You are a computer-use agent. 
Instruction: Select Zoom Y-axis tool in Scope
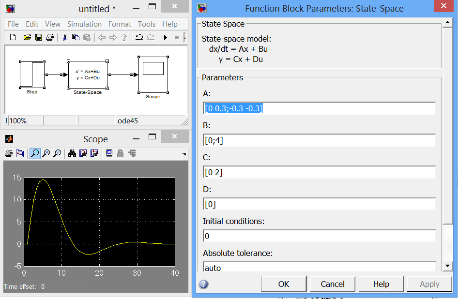pos(57,153)
